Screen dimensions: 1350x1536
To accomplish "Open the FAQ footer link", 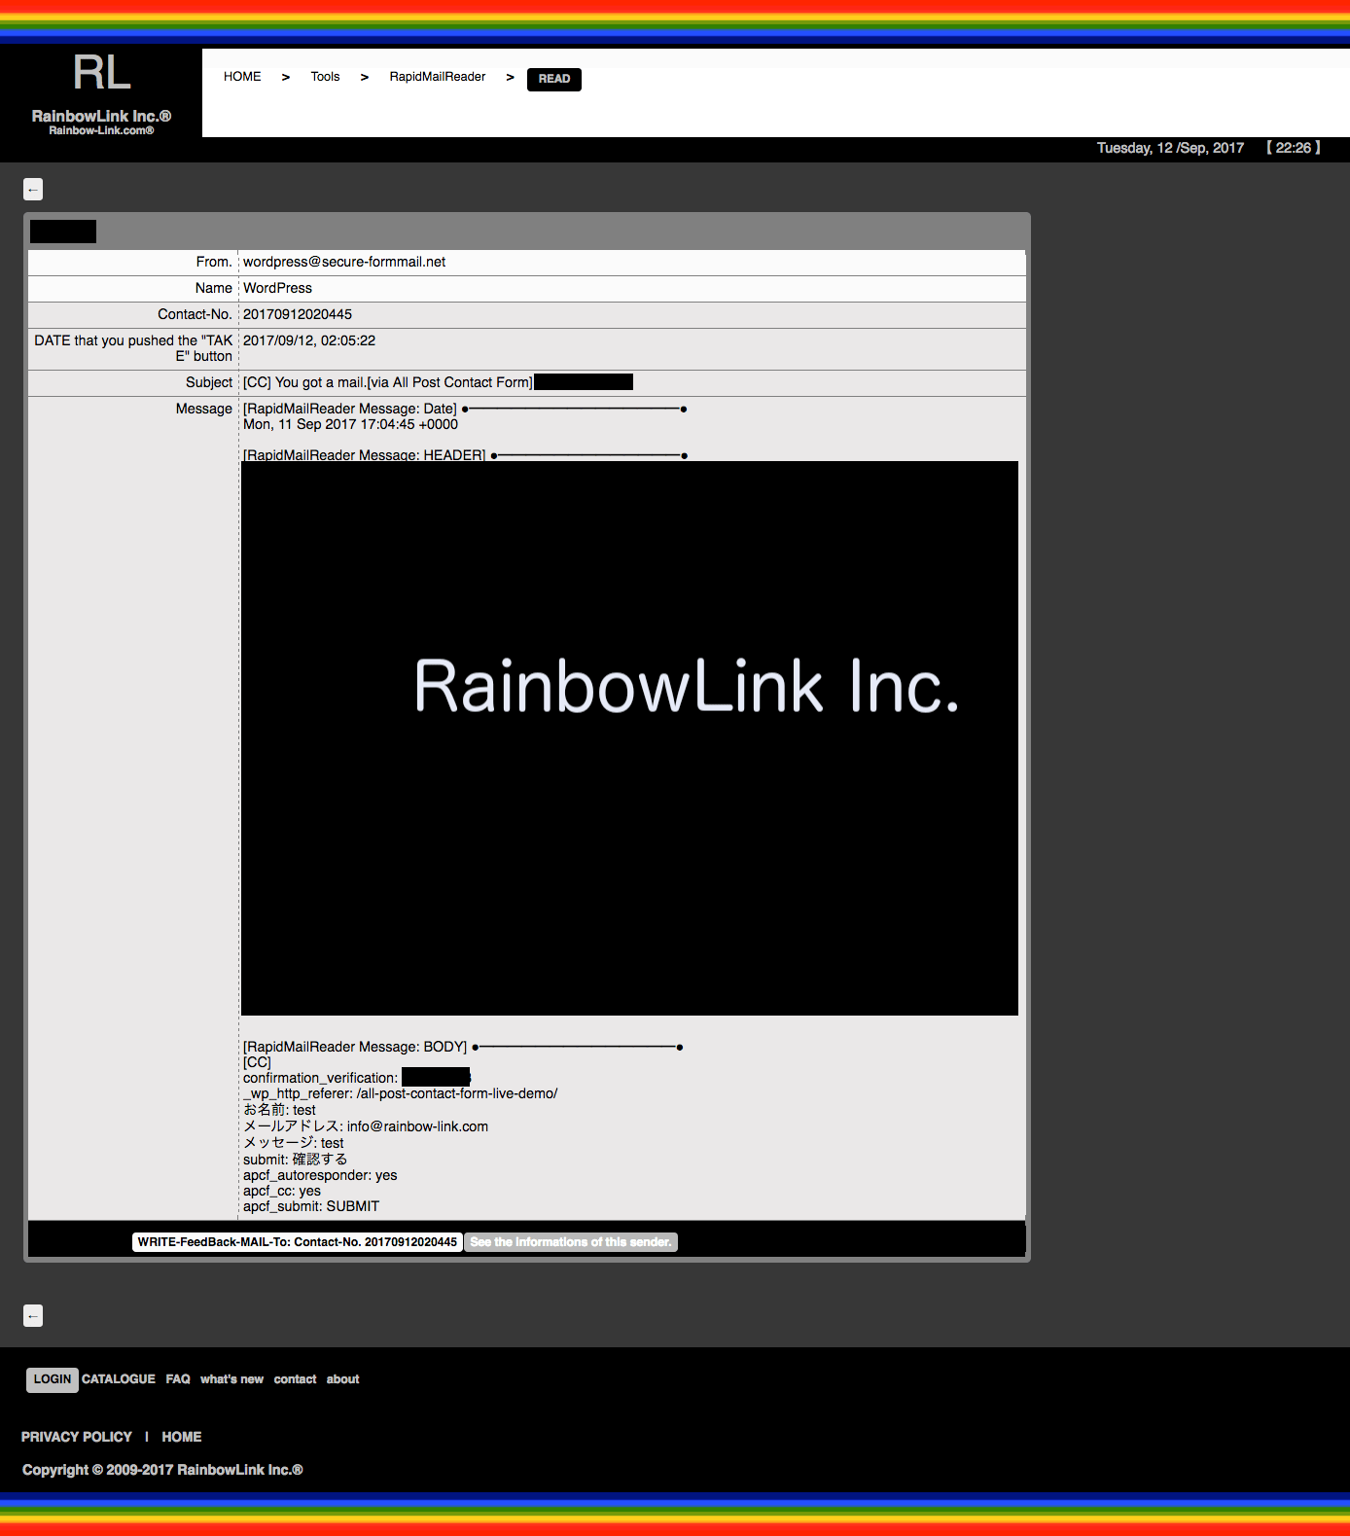I will (178, 1379).
